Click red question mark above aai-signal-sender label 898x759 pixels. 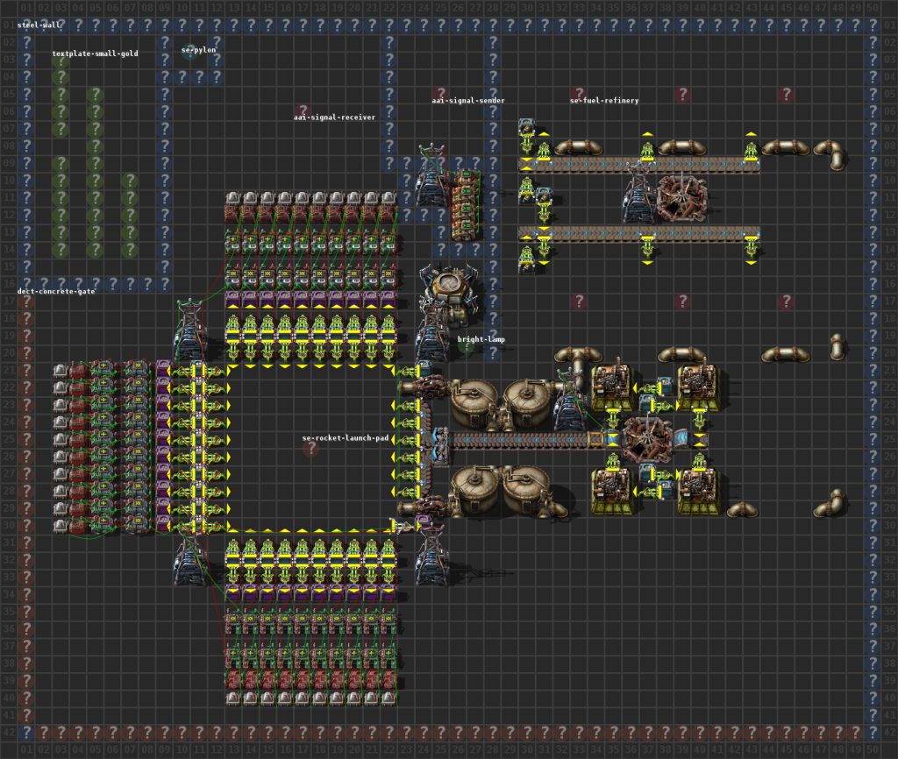(440, 93)
